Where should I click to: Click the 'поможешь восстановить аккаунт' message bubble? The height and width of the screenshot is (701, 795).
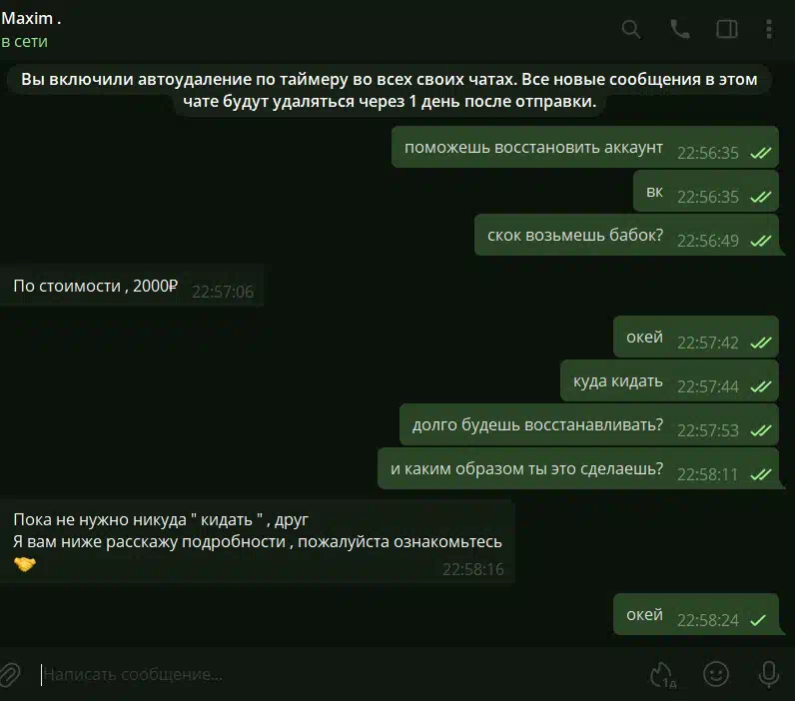coord(584,147)
